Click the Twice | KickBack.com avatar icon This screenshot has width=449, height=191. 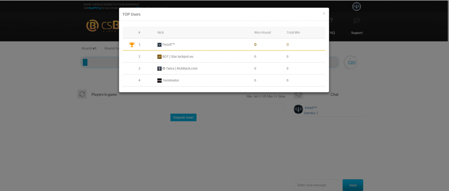click(x=159, y=68)
